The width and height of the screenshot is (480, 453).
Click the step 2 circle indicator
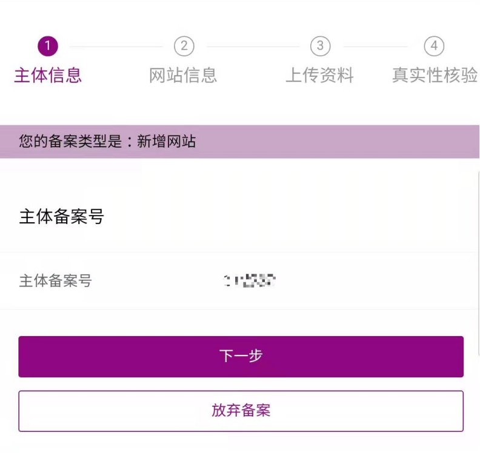[x=184, y=46]
